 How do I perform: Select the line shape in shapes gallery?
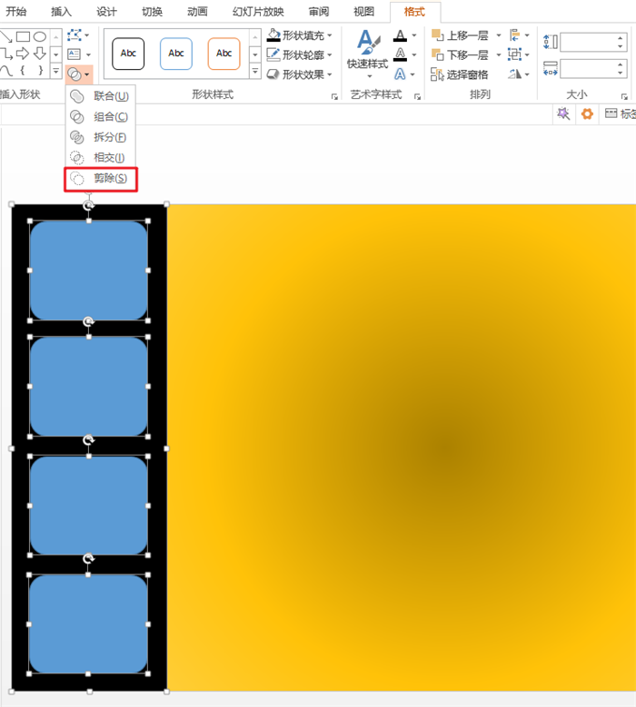5,37
